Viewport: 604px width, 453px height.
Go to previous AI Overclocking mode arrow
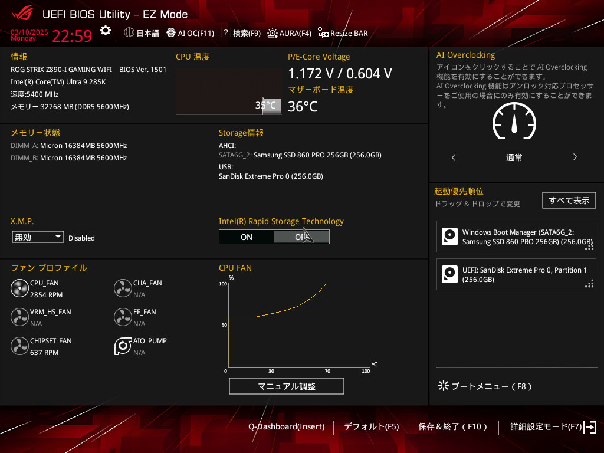click(454, 157)
